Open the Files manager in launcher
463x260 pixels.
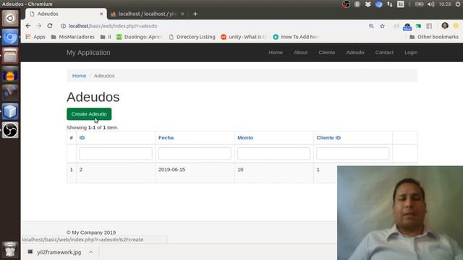[x=10, y=56]
